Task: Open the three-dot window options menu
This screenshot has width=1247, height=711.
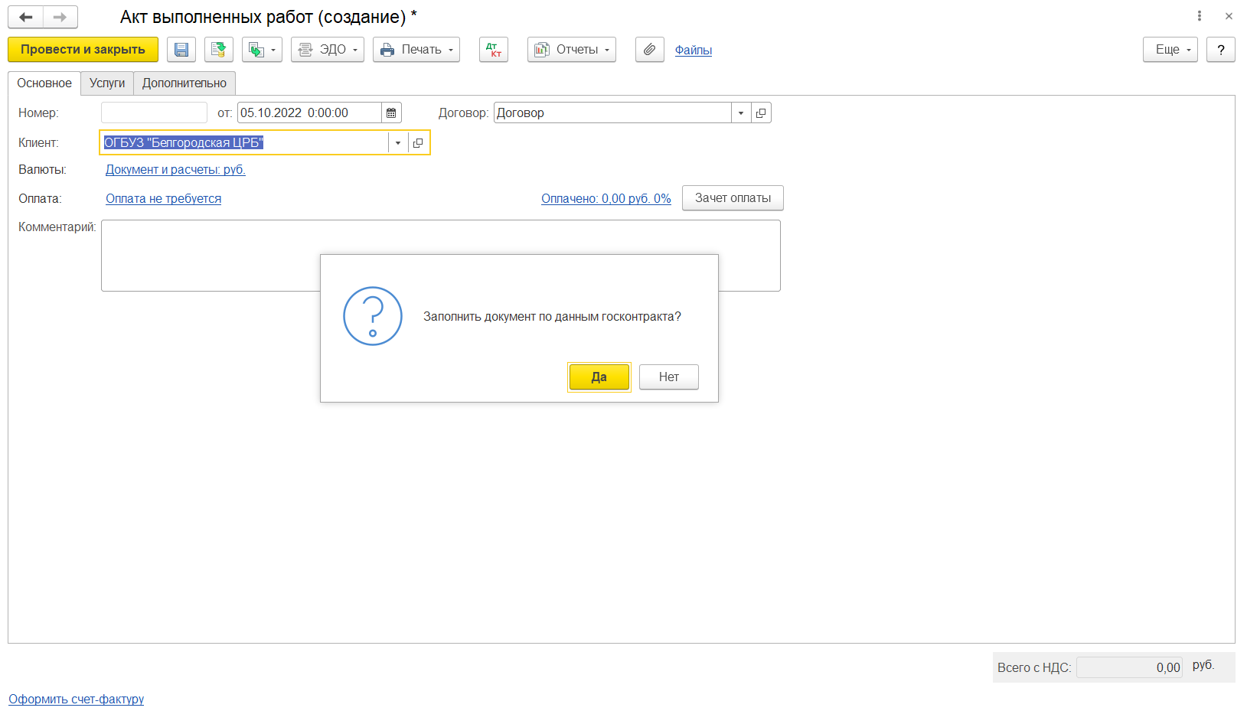Action: 1200,16
